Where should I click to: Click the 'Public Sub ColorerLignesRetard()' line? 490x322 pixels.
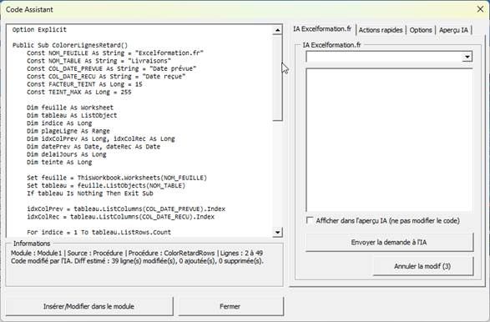click(70, 45)
